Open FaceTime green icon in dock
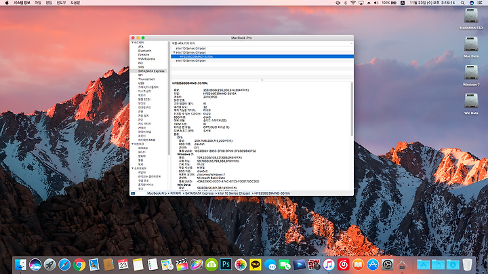488x274 pixels. [x=285, y=265]
